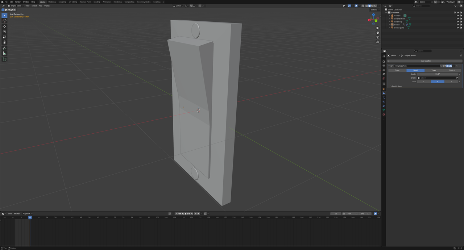Select the Taper deform mode

click(434, 70)
